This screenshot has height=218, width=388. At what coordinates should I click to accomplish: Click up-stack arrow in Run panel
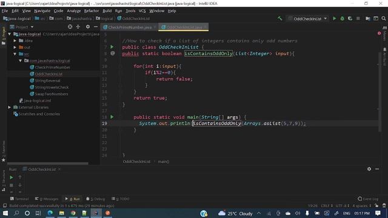point(20,177)
